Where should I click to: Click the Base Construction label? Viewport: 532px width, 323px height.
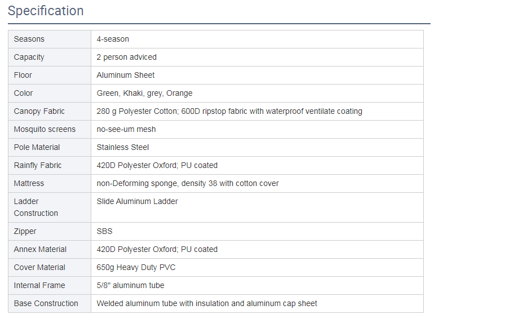coord(46,303)
